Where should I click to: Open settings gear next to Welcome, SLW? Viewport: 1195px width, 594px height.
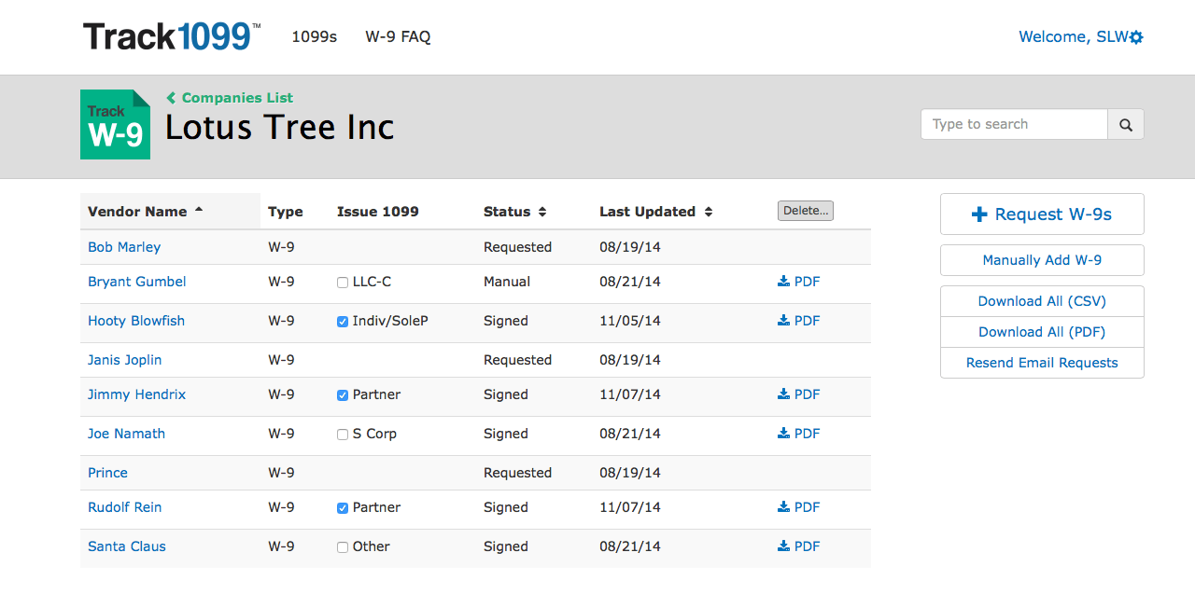(x=1136, y=37)
